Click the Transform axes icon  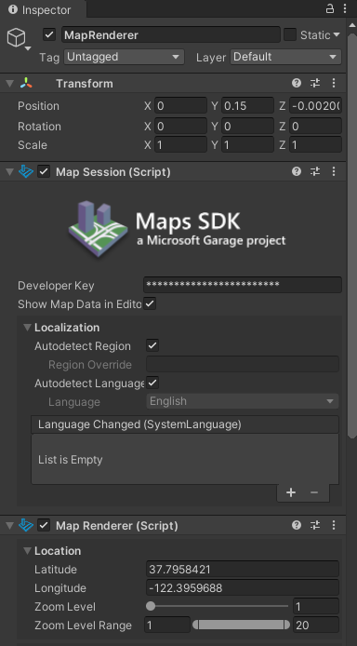click(26, 83)
